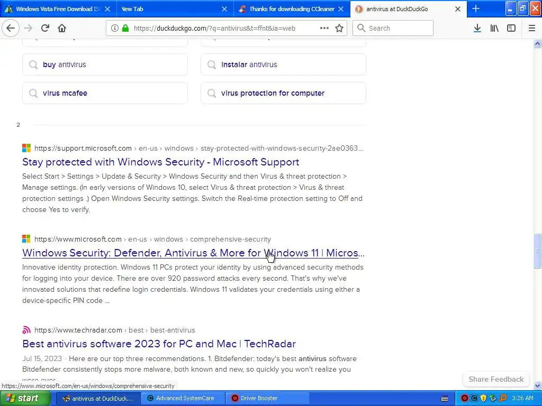Click the Share Feedback button
542x406 pixels.
point(496,379)
